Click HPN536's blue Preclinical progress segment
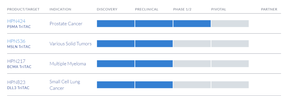289x96 pixels. pos(154,44)
